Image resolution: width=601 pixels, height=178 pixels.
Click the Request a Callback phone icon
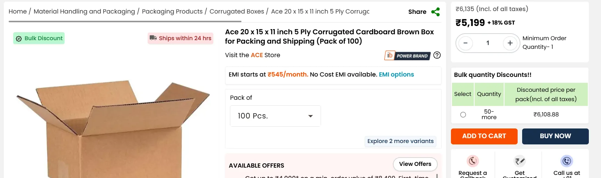point(472,161)
